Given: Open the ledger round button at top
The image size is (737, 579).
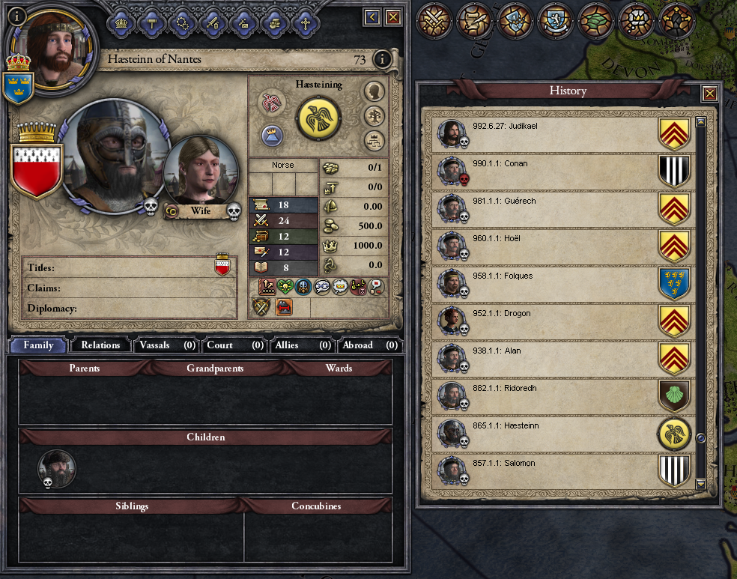Looking at the screenshot, I should pos(474,21).
